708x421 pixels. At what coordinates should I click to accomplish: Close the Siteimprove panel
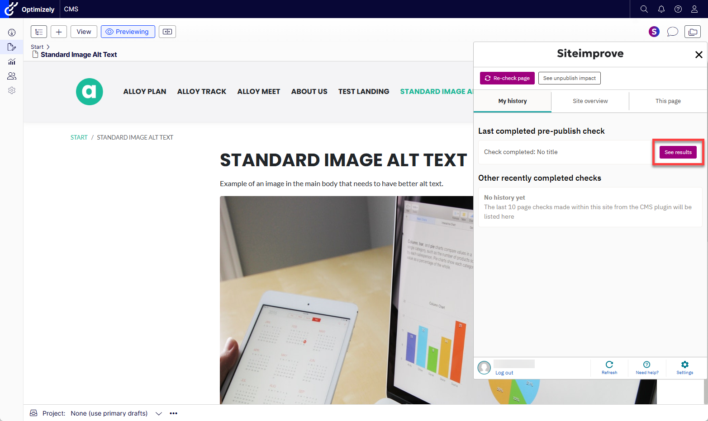pos(699,55)
